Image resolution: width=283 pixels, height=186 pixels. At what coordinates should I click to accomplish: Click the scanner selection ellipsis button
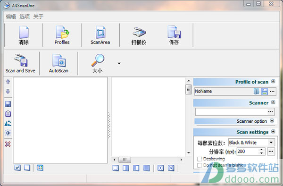pyautogui.click(x=270, y=111)
